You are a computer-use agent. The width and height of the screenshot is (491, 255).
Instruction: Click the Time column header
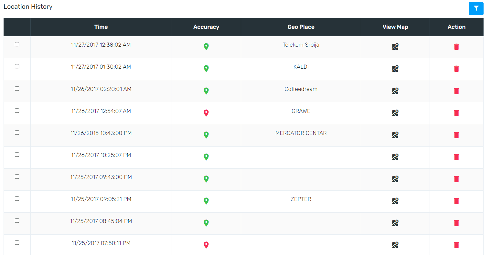pyautogui.click(x=101, y=27)
